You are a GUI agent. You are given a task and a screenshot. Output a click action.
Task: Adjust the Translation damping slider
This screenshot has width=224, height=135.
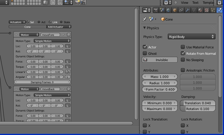(x=198, y=103)
